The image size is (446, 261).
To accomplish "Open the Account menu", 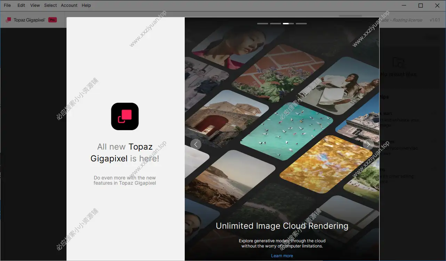I will coord(69,5).
